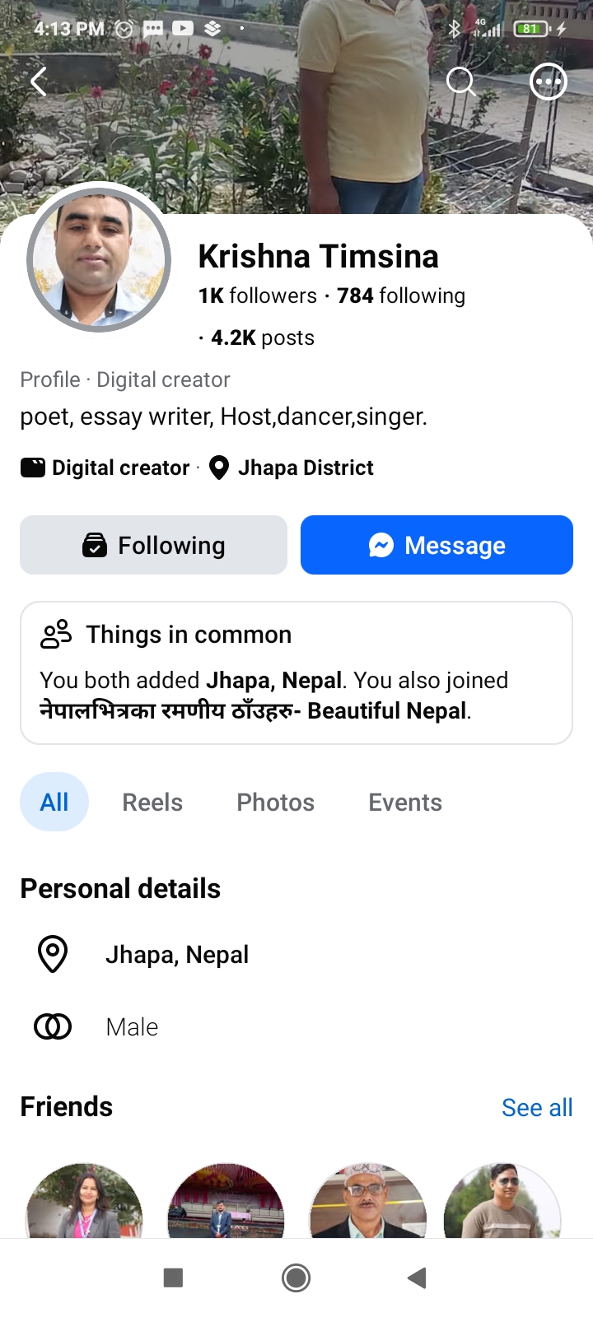Open profile search magnifier icon
The image size is (593, 1317).
click(x=460, y=81)
